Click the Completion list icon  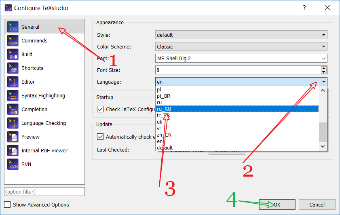click(13, 109)
